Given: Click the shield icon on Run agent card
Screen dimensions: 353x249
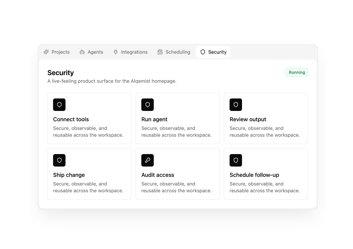Looking at the screenshot, I should 148,105.
